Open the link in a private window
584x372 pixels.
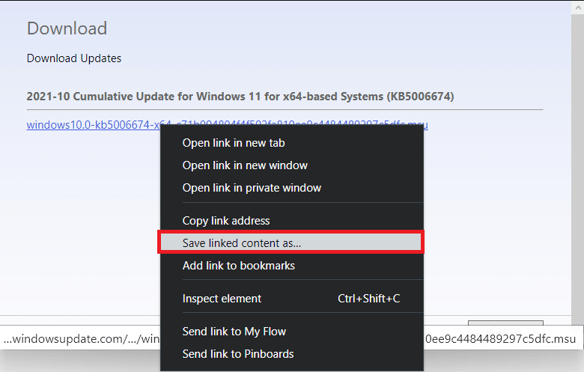click(x=252, y=188)
